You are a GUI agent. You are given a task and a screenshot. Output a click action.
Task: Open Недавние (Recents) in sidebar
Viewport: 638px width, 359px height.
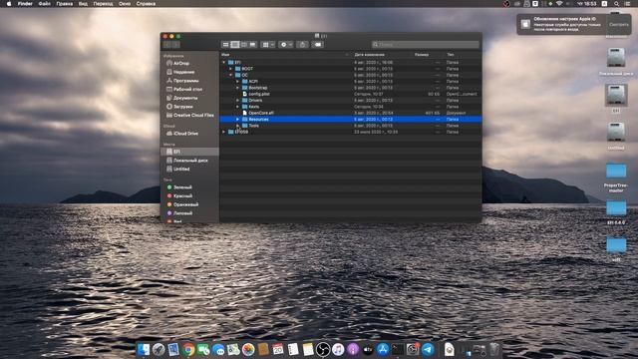[x=179, y=72]
